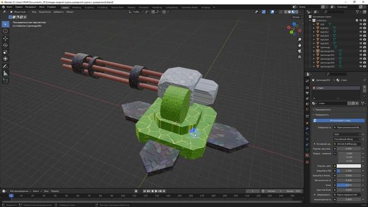Viewport: 368px width, 207px height.
Task: Collapse the Collection tree node
Action: (x=310, y=21)
